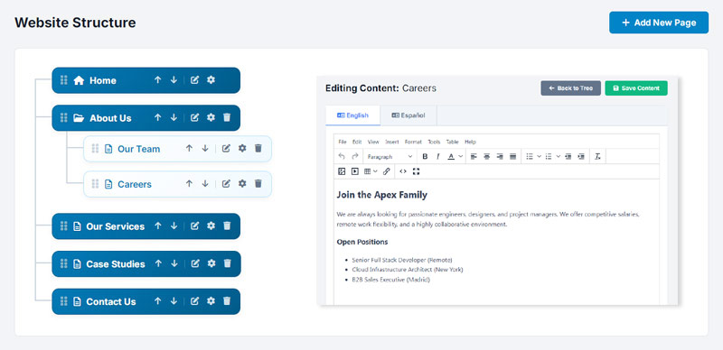Select the Case Studies page label
Viewport: 723px width, 350px height.
coord(116,264)
